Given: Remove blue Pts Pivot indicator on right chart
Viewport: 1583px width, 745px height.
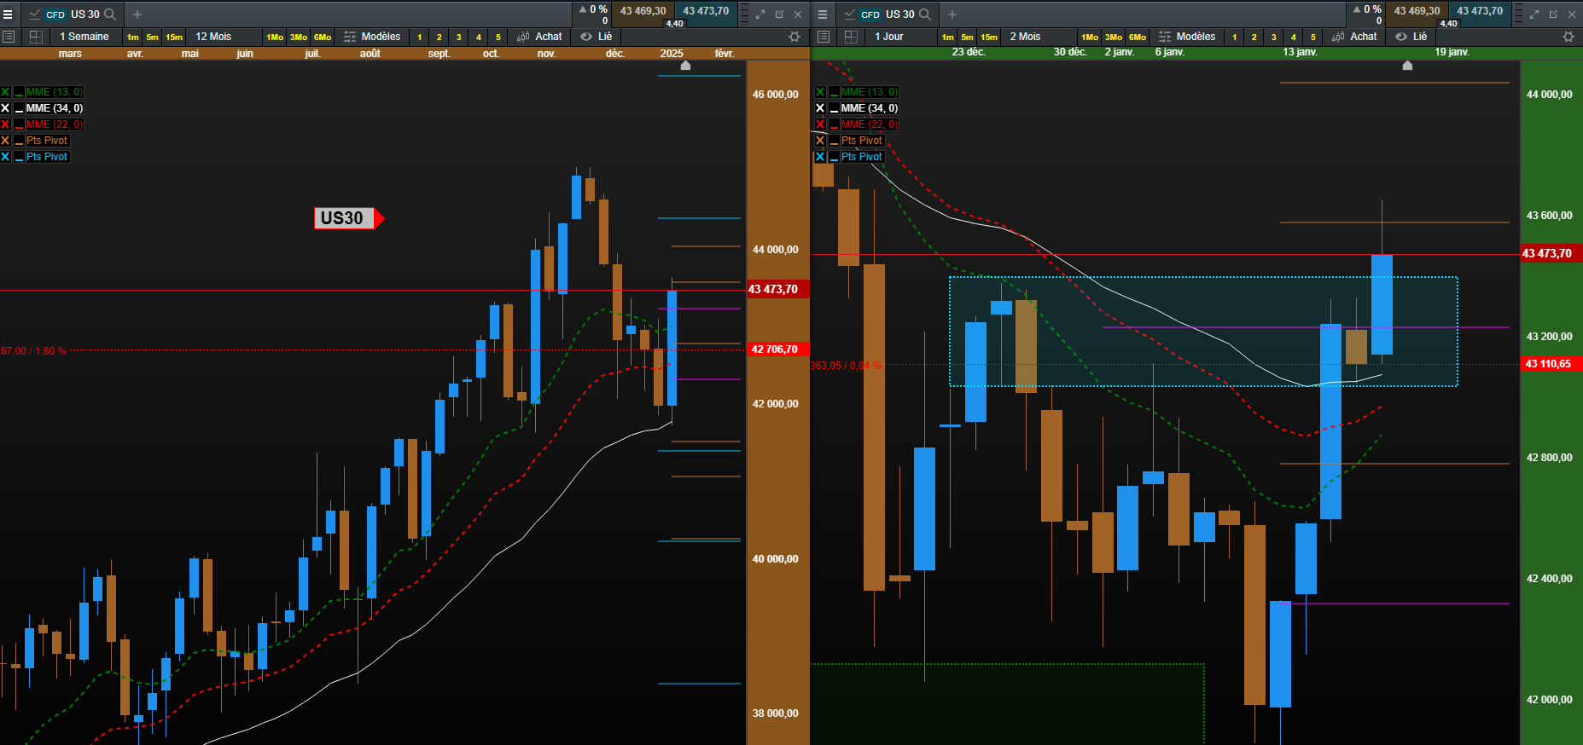Looking at the screenshot, I should click(820, 157).
